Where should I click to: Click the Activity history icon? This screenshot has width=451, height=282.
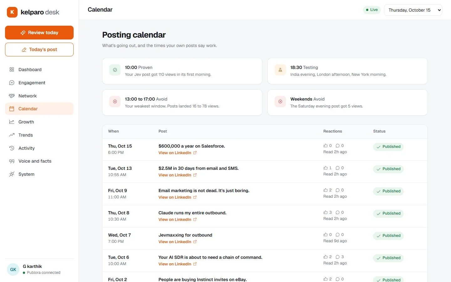pos(12,148)
